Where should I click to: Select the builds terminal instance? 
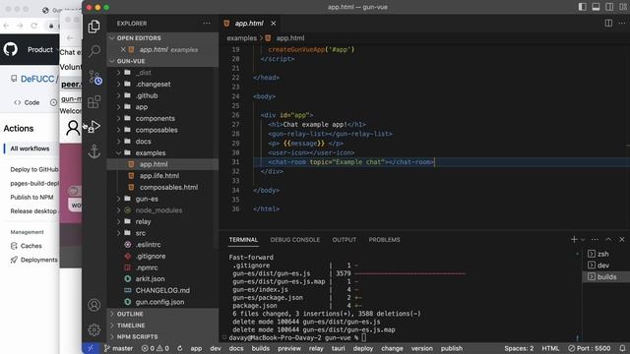point(605,277)
